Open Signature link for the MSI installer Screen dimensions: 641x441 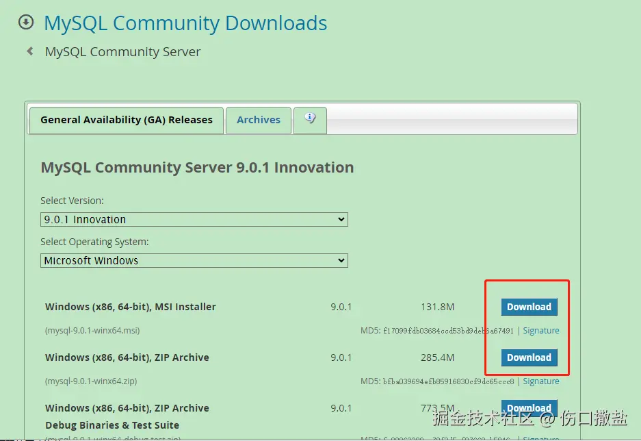click(541, 331)
